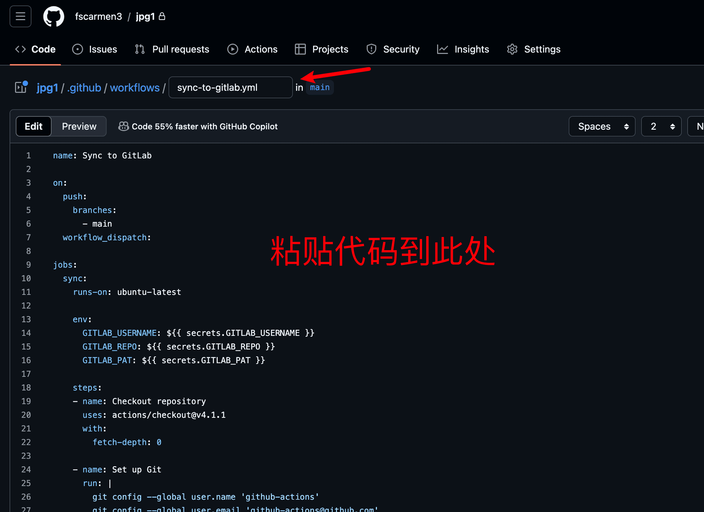The width and height of the screenshot is (704, 512).
Task: Switch to the Code tab
Action: (x=36, y=49)
